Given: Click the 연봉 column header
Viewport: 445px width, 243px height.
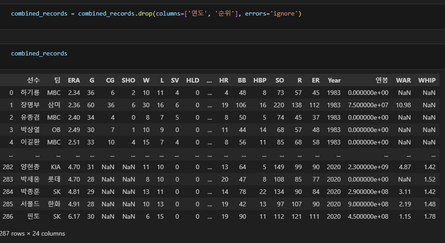Looking at the screenshot, I should point(382,80).
